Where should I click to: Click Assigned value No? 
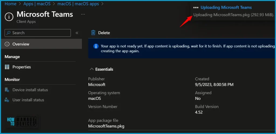click(198, 98)
